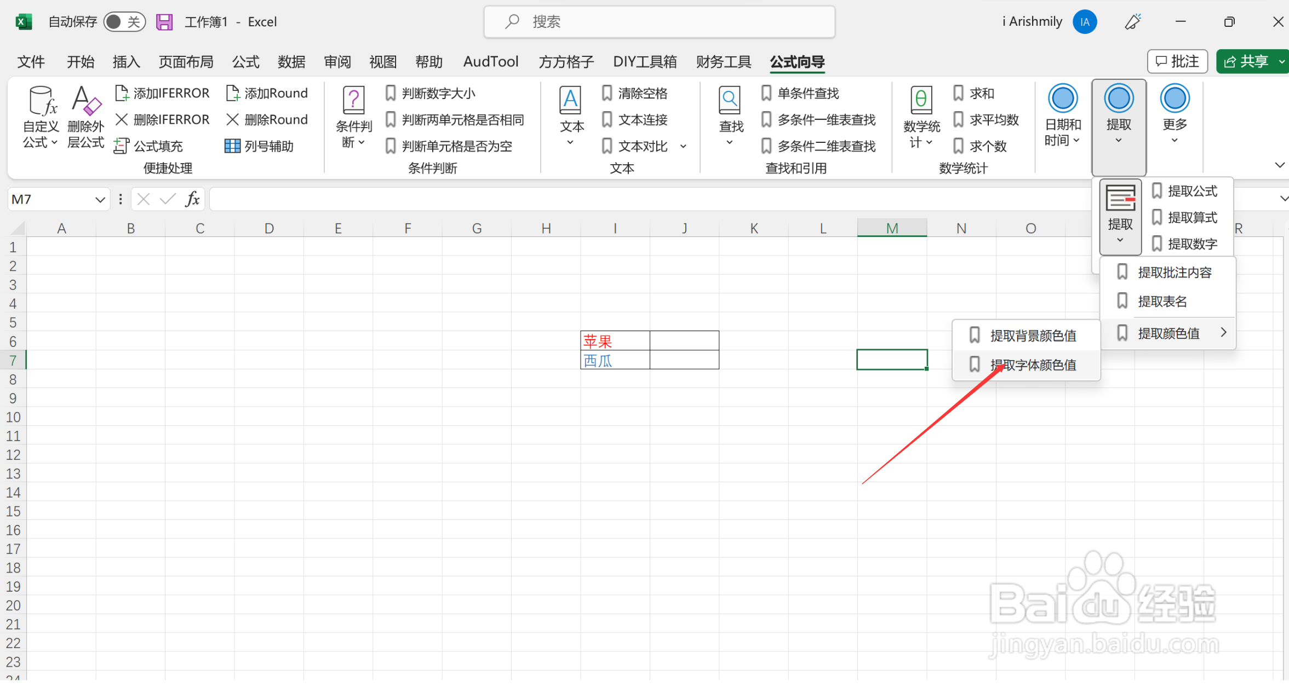This screenshot has height=688, width=1289.
Task: Collapse the ribbon using chevron
Action: pyautogui.click(x=1279, y=165)
